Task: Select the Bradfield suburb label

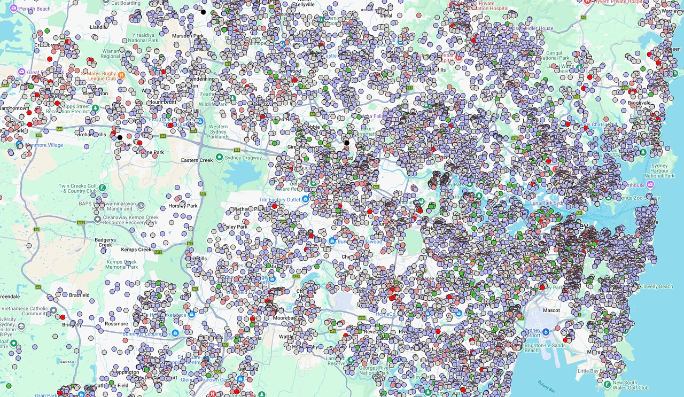Action: click(79, 294)
